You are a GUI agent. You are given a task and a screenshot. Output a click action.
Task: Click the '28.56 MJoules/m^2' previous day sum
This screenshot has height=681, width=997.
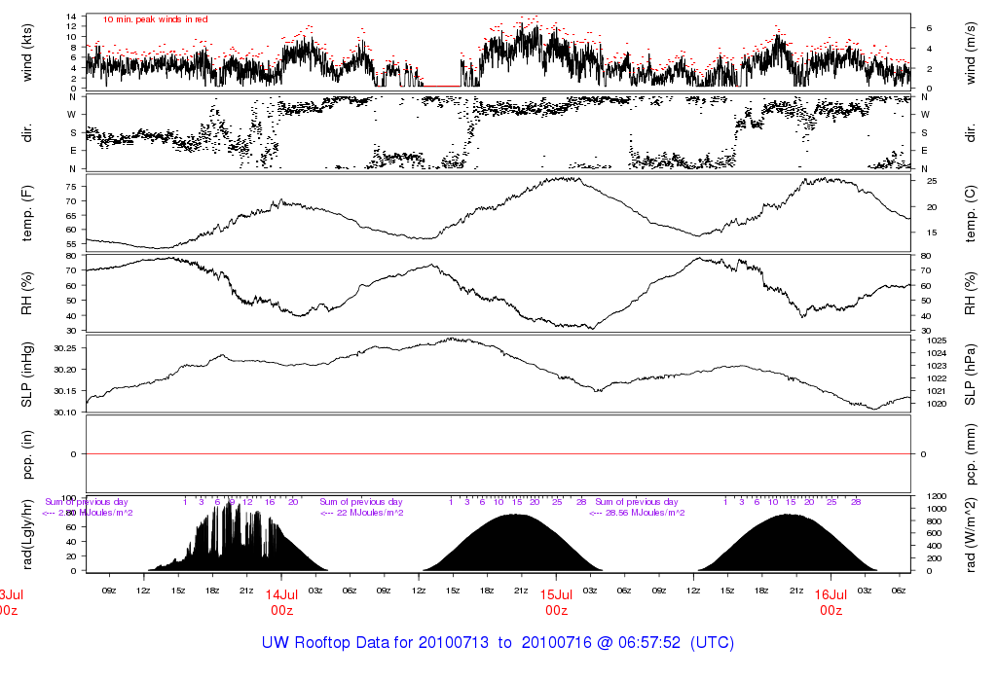point(643,513)
